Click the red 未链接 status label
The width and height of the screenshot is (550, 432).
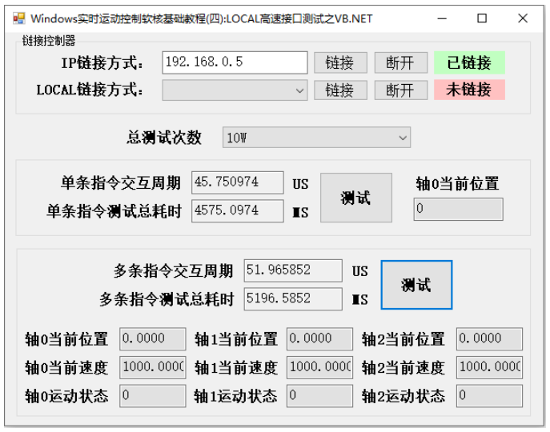[x=469, y=90]
